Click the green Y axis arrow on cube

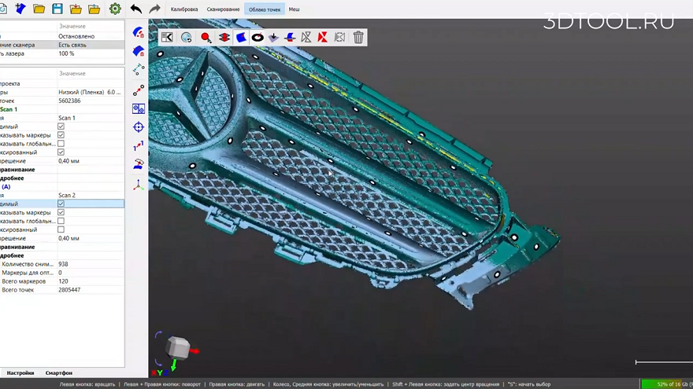coord(174,365)
